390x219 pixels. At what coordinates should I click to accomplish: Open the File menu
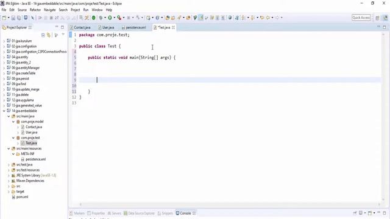coord(4,10)
